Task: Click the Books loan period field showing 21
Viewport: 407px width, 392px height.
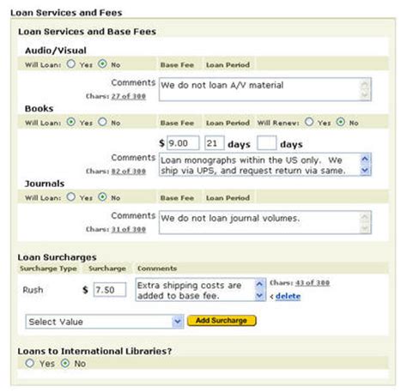Action: click(215, 143)
